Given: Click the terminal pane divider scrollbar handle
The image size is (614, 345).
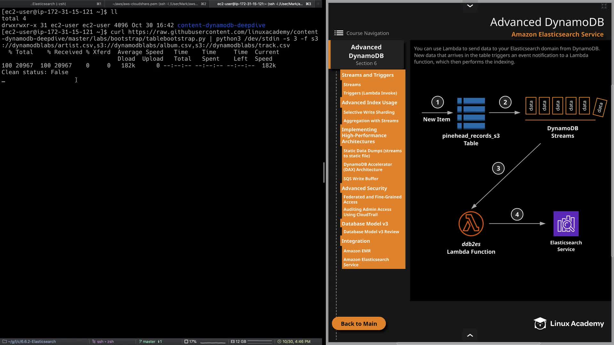Looking at the screenshot, I should pyautogui.click(x=324, y=172).
